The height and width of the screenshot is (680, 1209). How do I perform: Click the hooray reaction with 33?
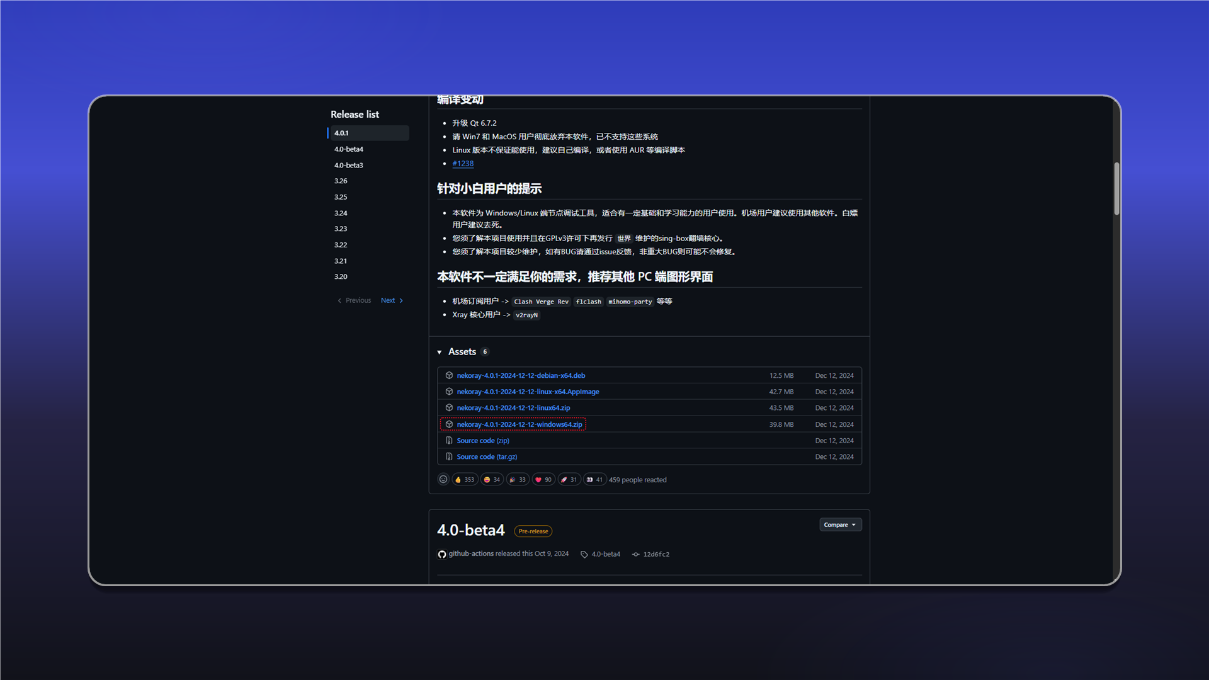click(518, 480)
